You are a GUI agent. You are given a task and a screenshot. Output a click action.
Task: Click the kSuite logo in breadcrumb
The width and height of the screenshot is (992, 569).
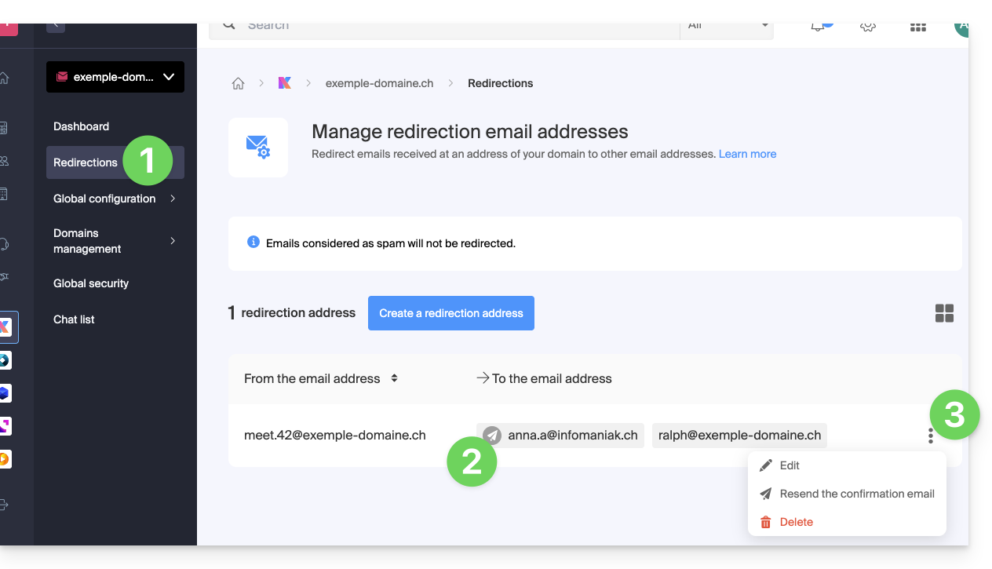(285, 83)
